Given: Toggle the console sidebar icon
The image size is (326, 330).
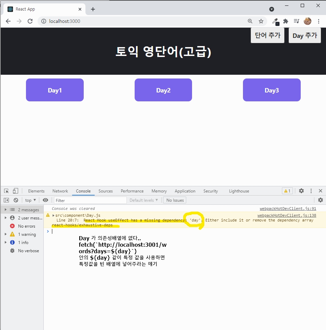Looking at the screenshot, I should [x=6, y=200].
